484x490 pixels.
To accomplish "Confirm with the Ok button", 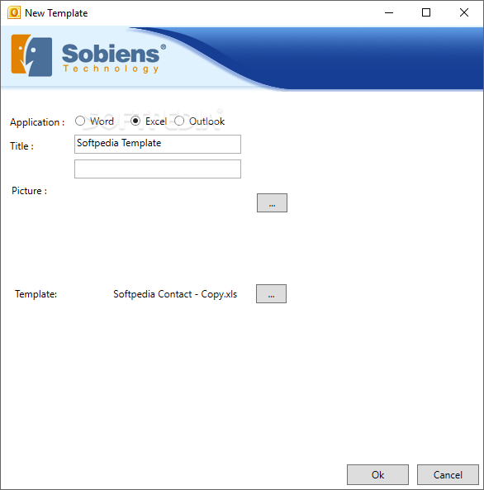I will pos(377,474).
